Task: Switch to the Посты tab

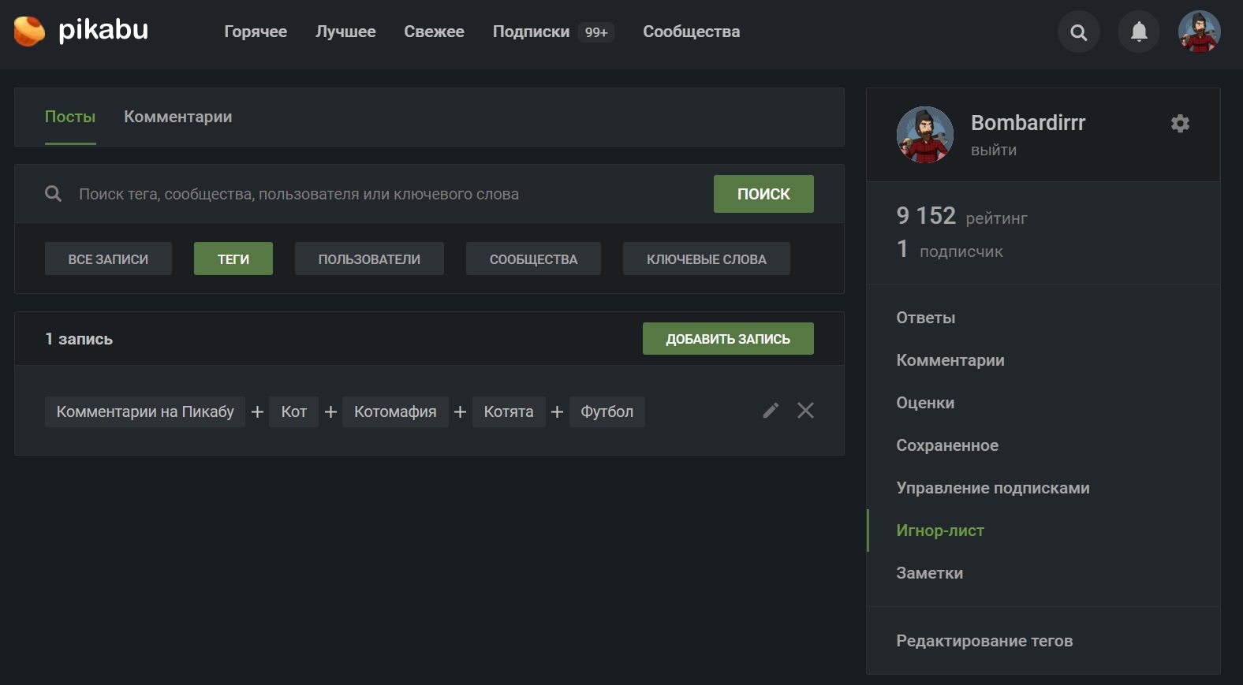Action: 70,117
